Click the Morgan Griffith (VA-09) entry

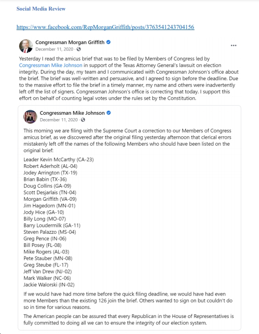point(50,199)
